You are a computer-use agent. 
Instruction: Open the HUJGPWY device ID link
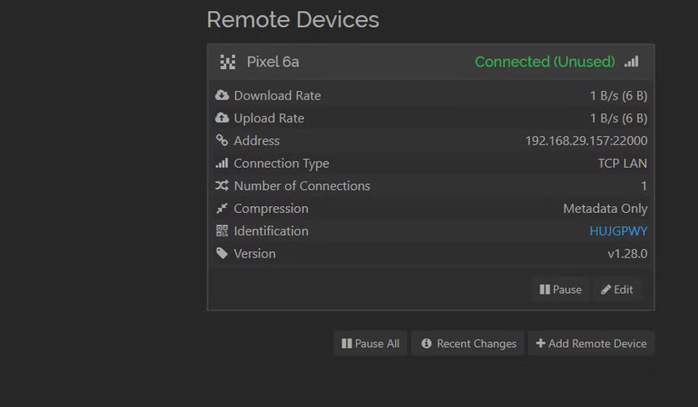click(618, 231)
